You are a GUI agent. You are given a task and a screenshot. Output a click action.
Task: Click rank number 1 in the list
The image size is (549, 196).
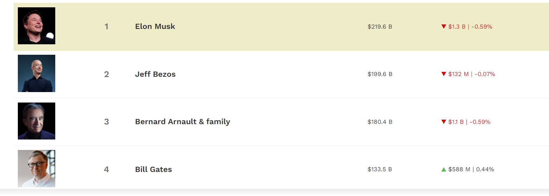[106, 27]
